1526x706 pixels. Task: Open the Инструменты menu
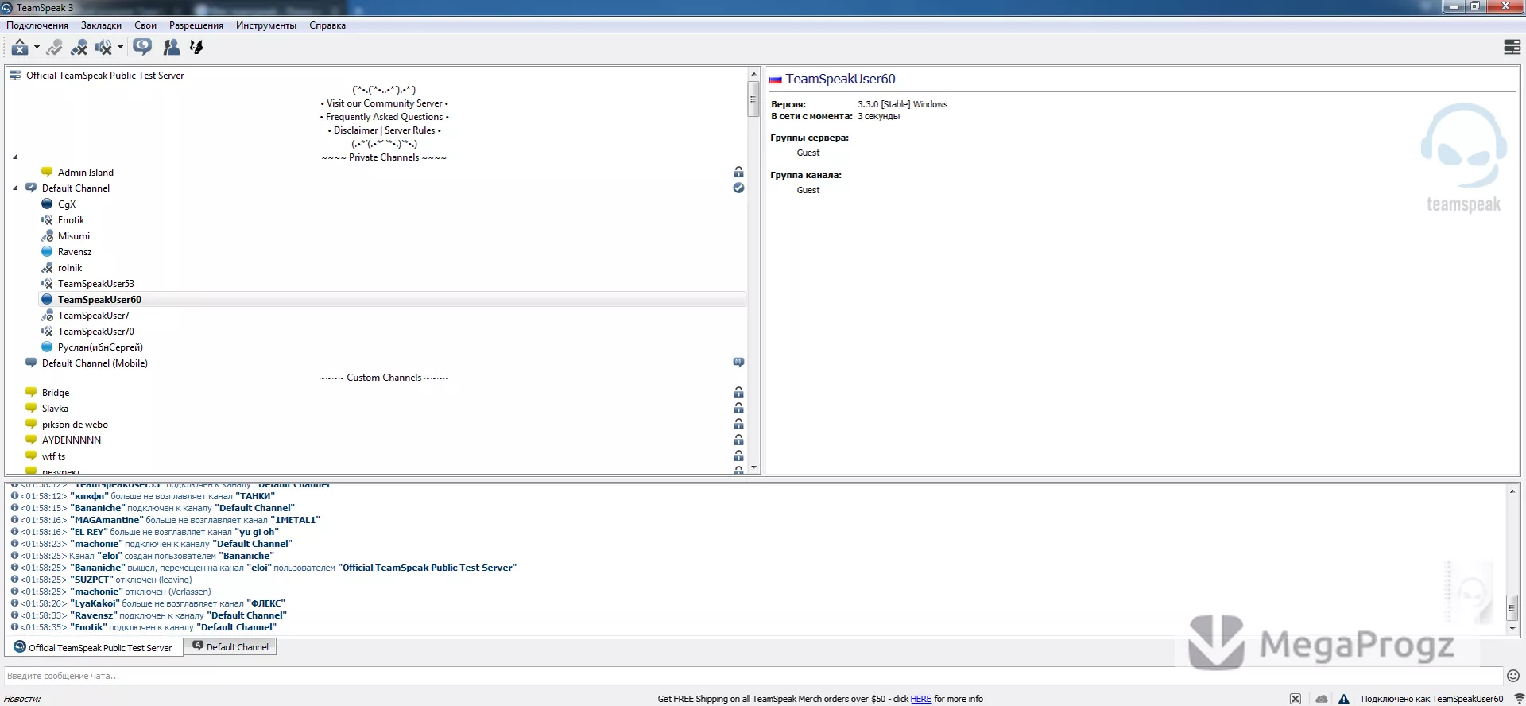266,25
